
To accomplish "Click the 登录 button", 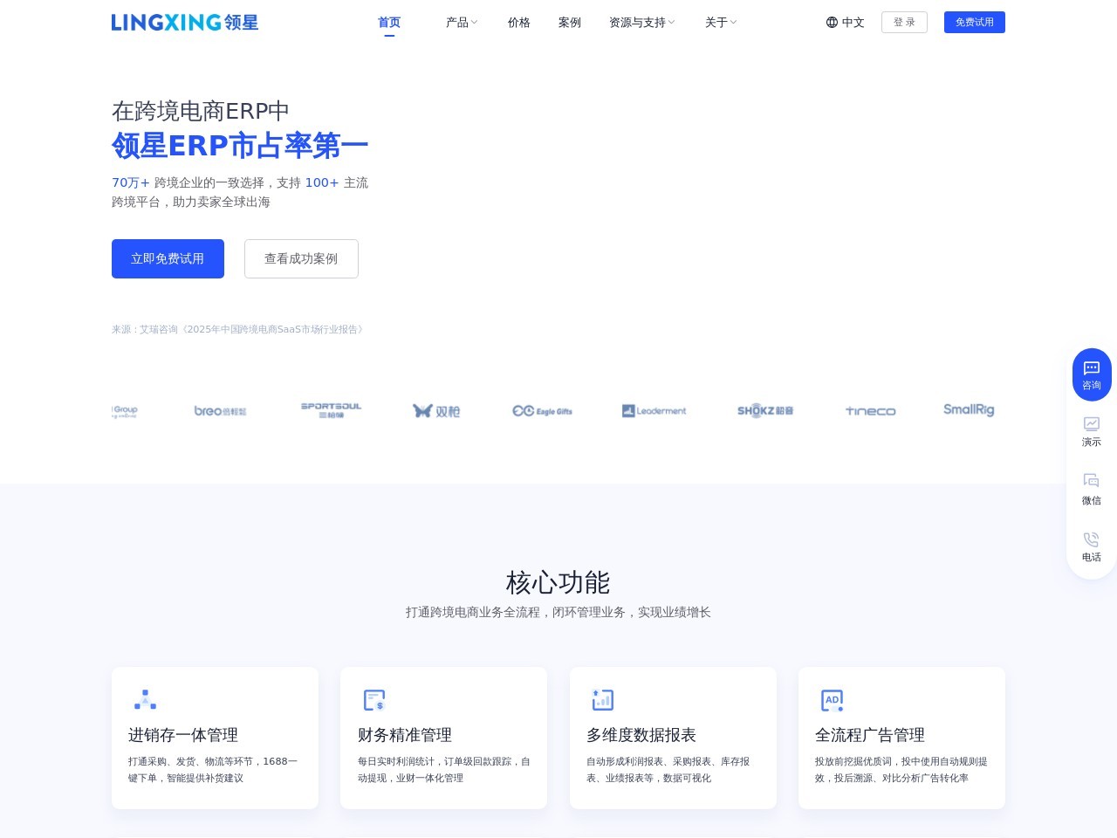I will [904, 23].
